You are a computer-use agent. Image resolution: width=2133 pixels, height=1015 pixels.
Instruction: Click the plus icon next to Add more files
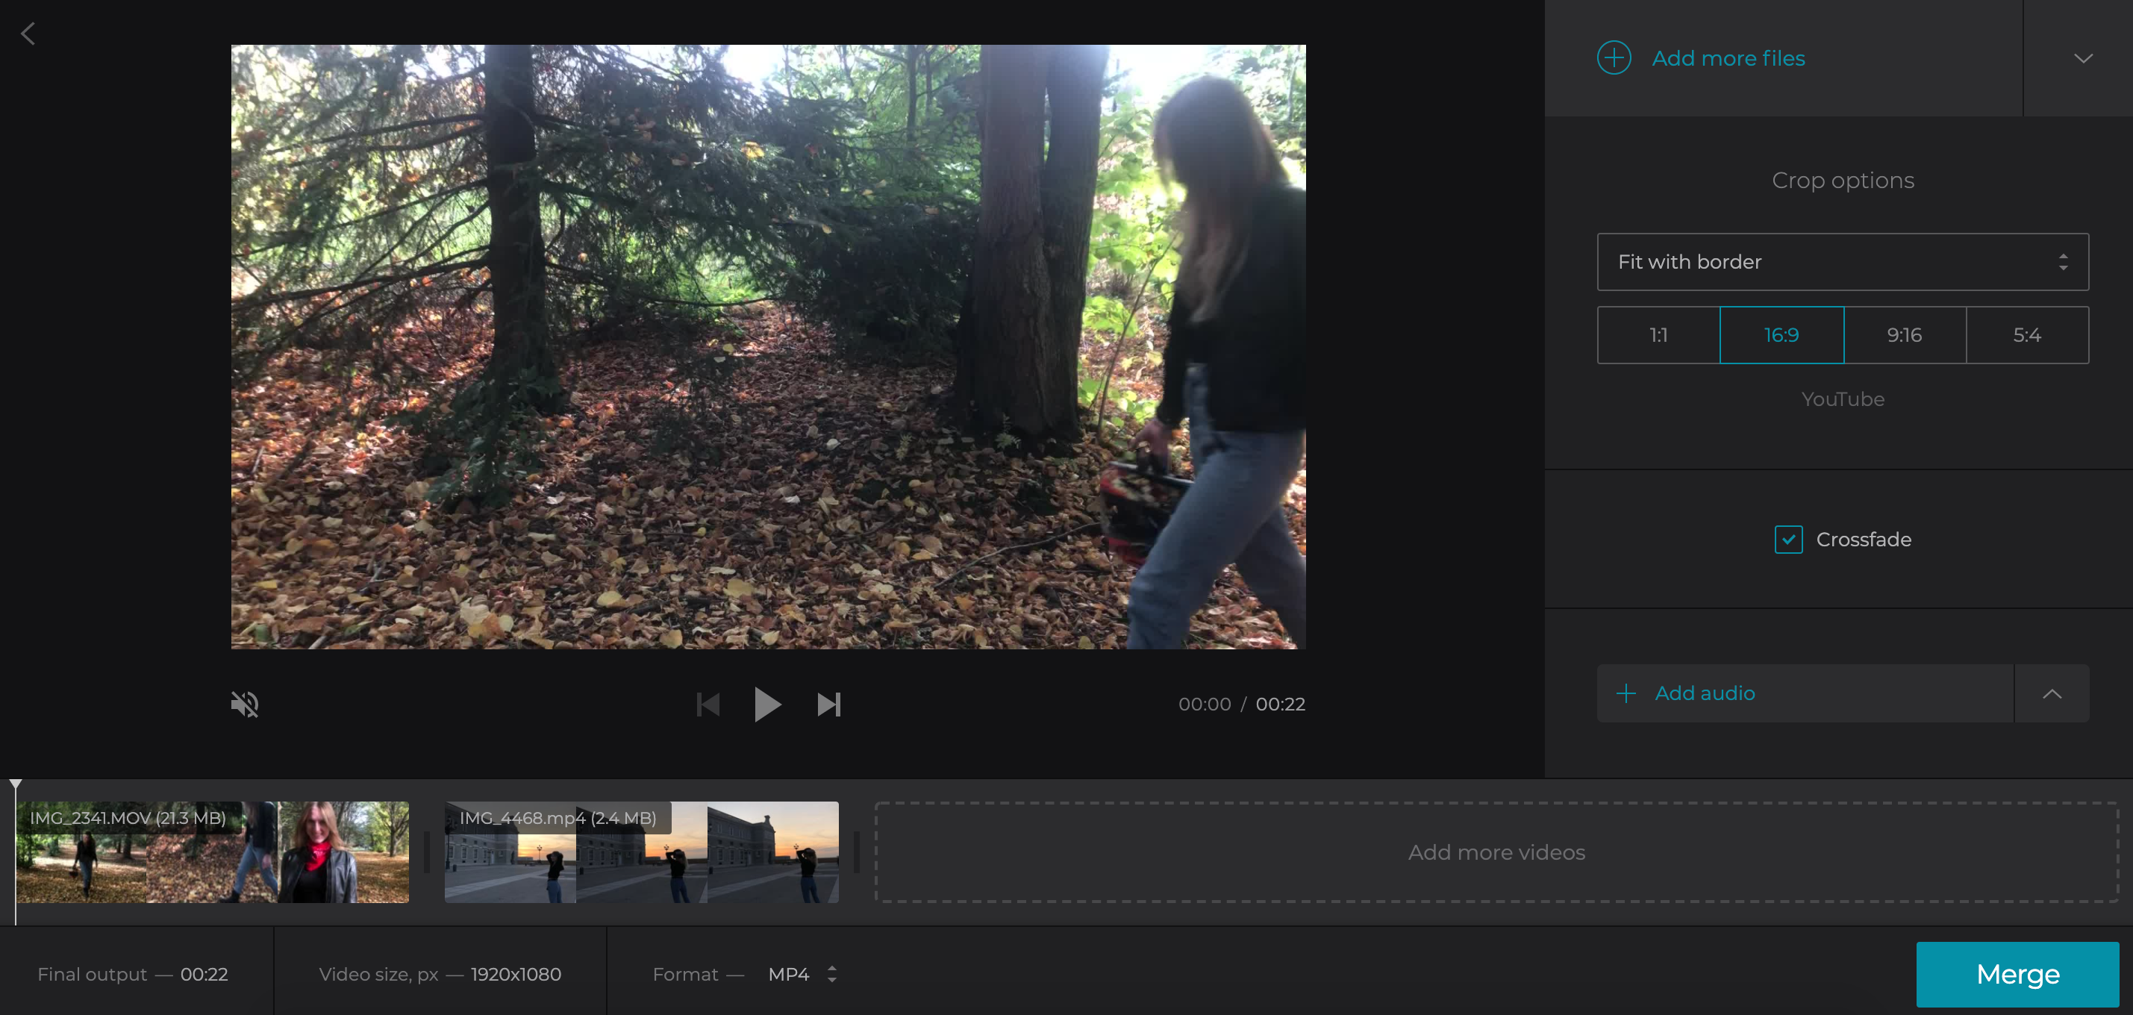coord(1614,57)
